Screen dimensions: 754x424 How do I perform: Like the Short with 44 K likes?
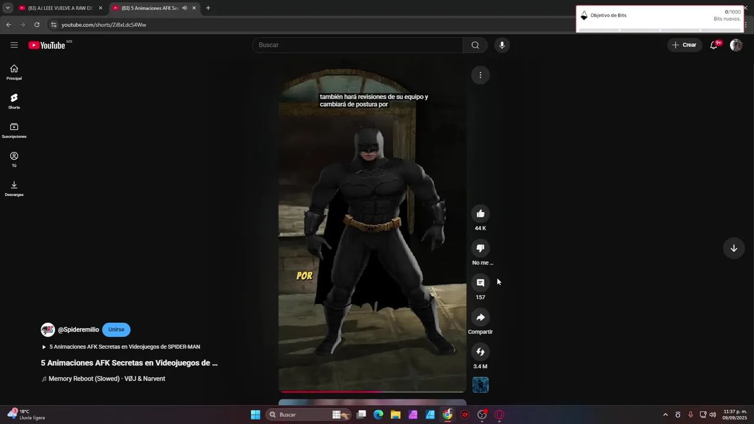pyautogui.click(x=480, y=214)
